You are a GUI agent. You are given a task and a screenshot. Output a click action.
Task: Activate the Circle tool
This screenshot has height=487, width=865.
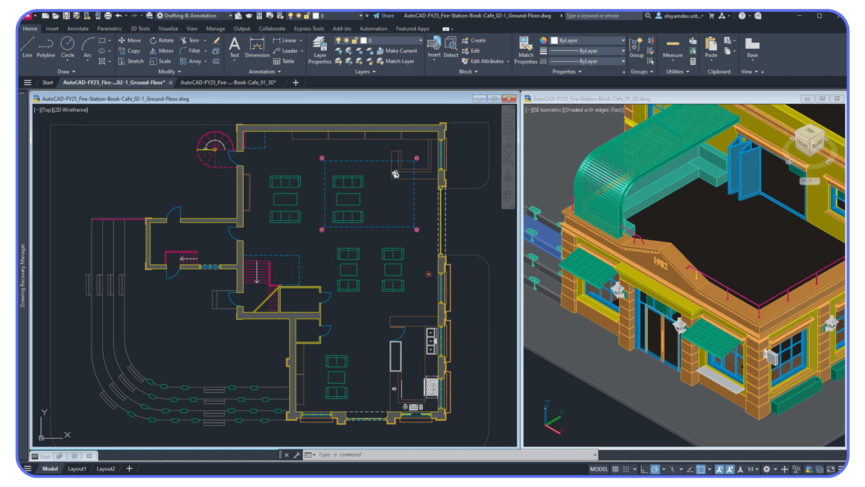[68, 47]
